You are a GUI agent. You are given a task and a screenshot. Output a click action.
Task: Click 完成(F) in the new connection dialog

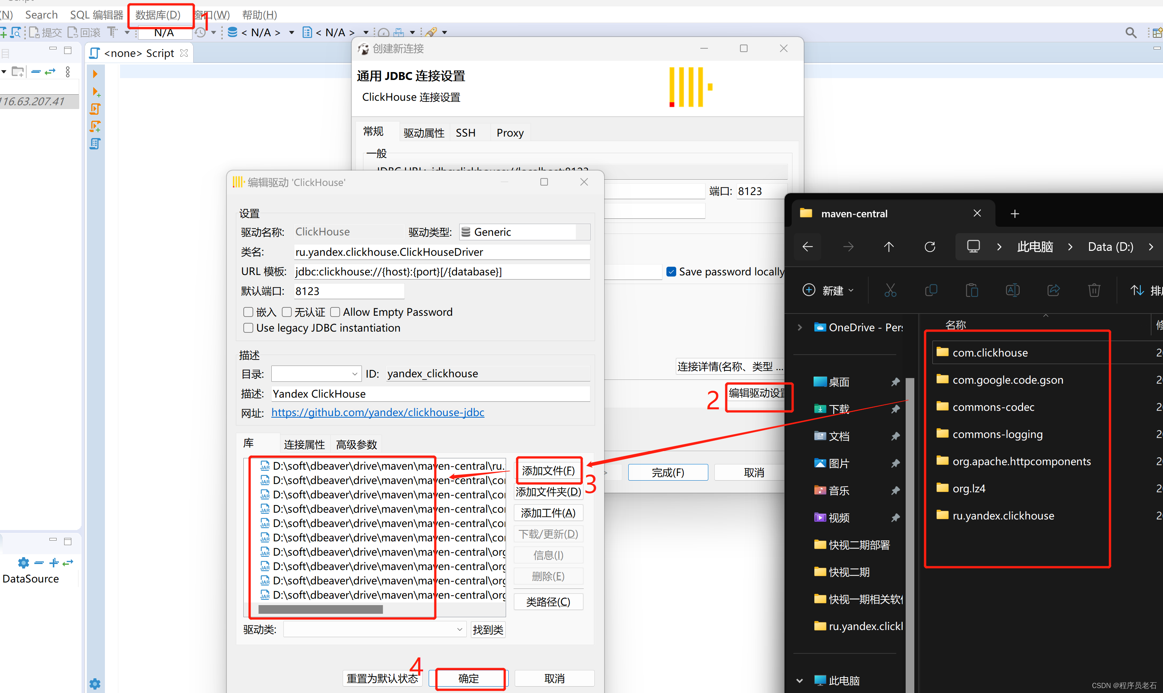(x=668, y=473)
